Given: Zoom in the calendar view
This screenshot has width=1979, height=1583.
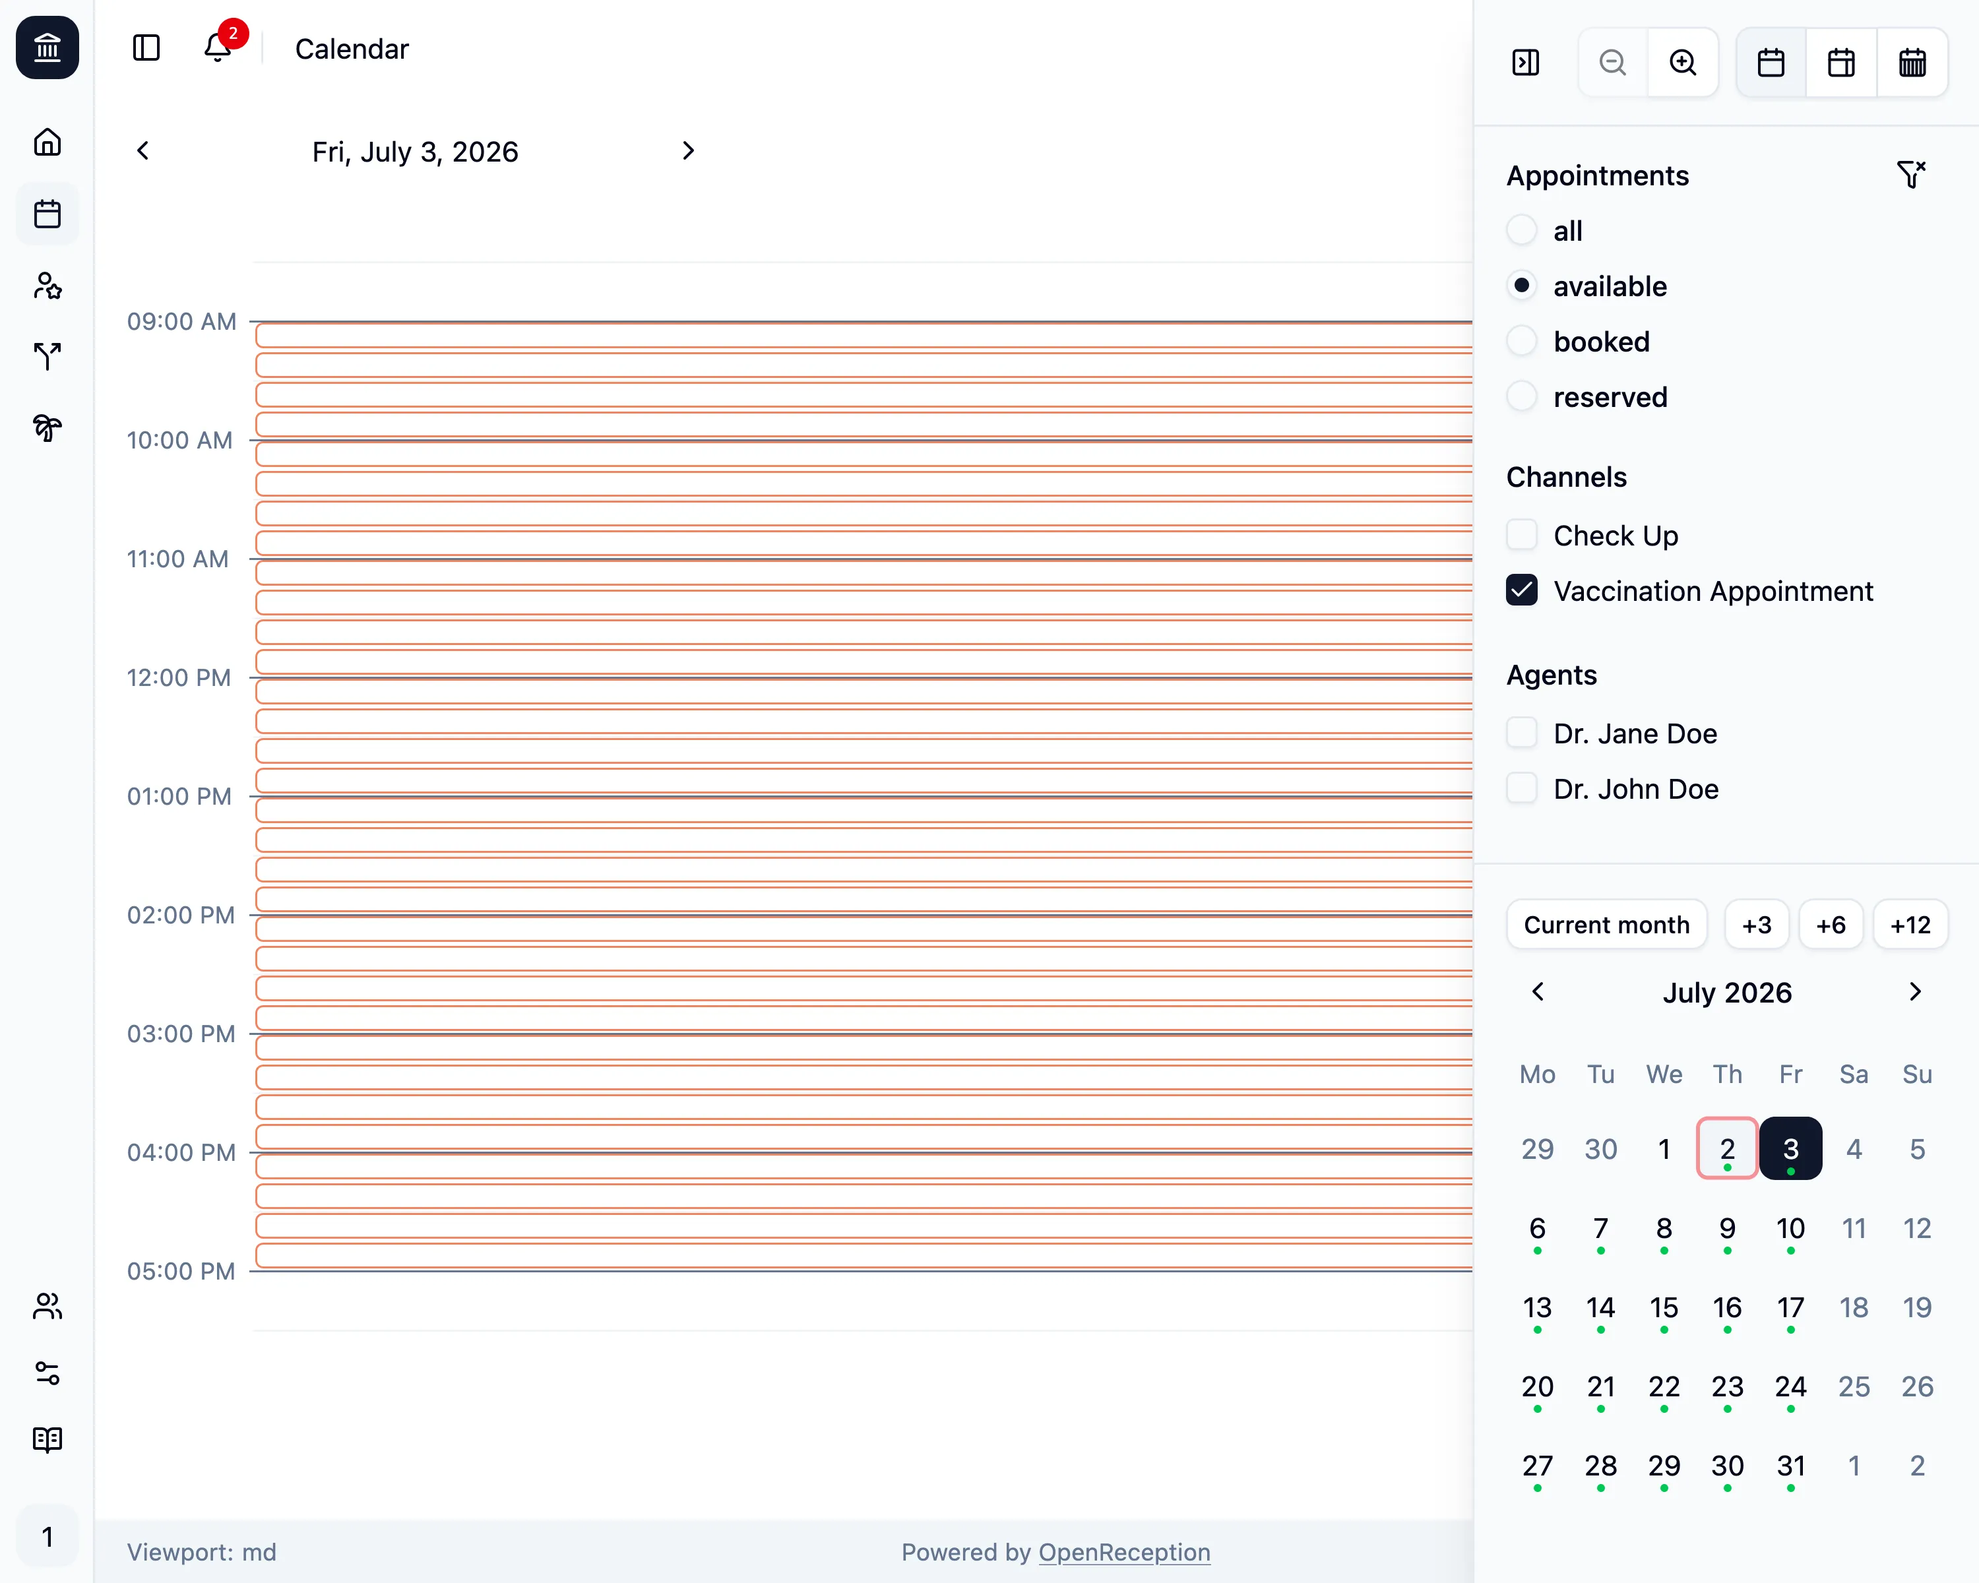Looking at the screenshot, I should coord(1683,63).
